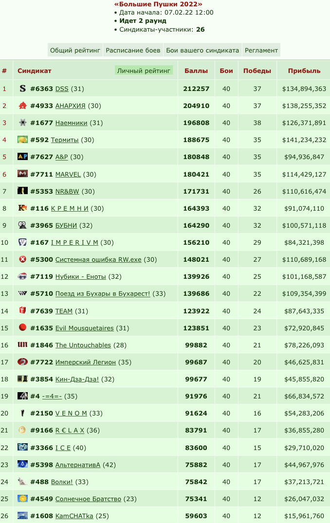Click the Личный рейтинг button

point(144,71)
